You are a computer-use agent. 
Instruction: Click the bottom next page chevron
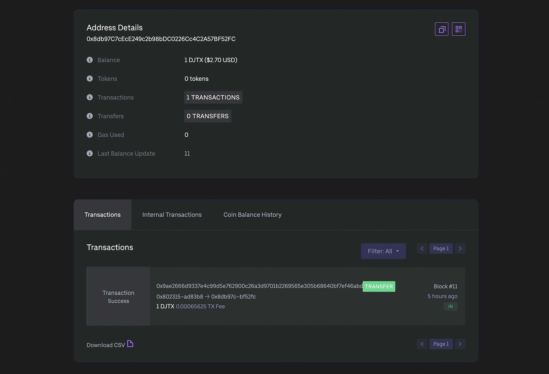[460, 344]
